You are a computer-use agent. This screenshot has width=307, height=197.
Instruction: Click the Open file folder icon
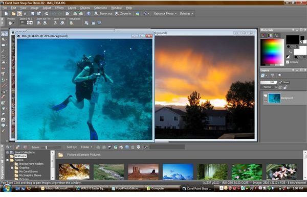pyautogui.click(x=13, y=14)
